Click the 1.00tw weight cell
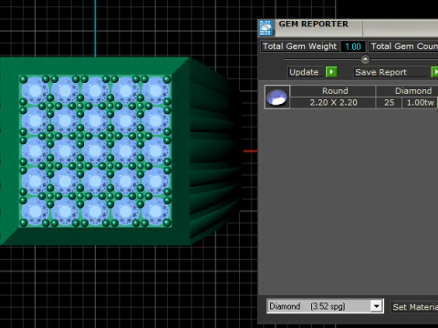Screen dimensions: 438x328 (420, 103)
